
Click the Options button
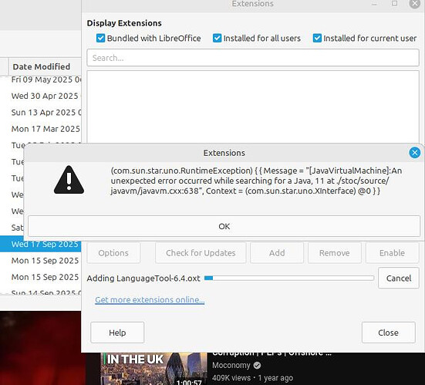click(113, 253)
